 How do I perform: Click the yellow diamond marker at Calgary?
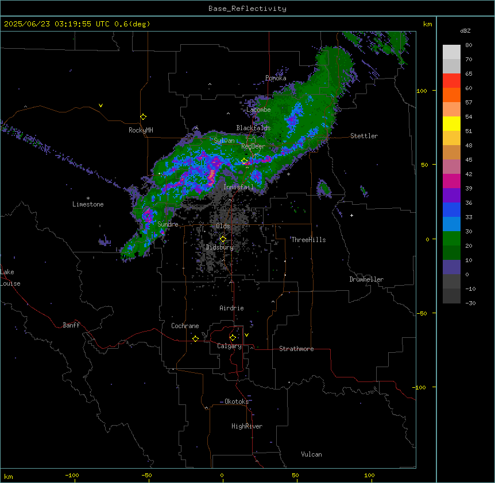233,338
